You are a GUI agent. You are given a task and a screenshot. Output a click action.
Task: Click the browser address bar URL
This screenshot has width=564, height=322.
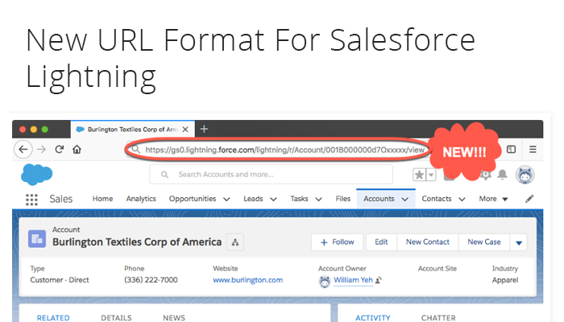click(x=285, y=150)
